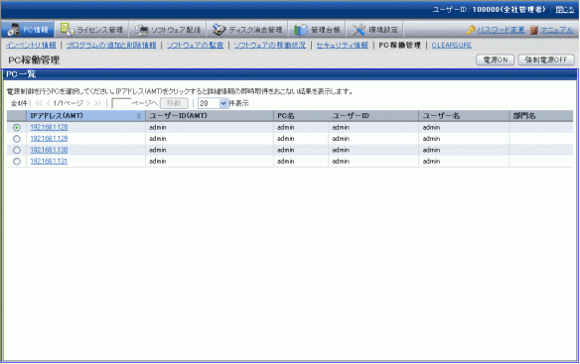Screen dimensions: 580x364
Task: Click the 閉じる link in header
Action: click(565, 10)
